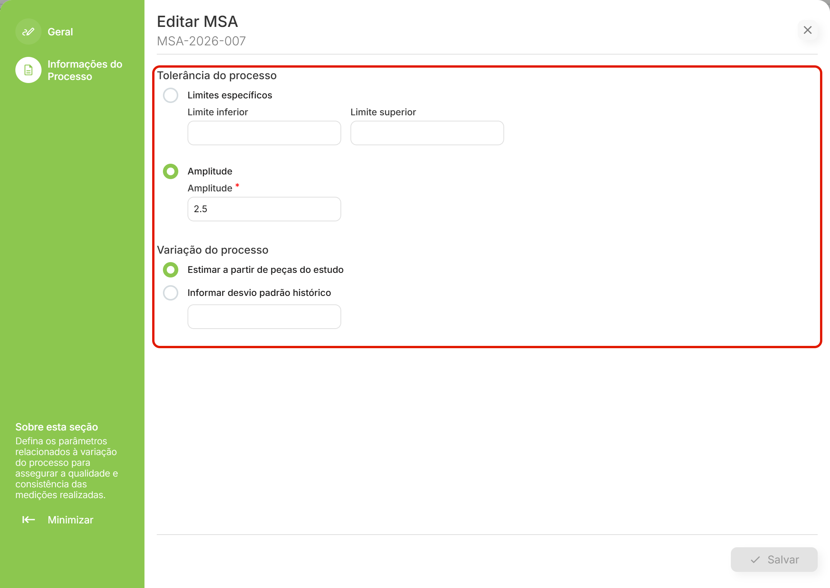Screen dimensions: 830x588
Task: Select the Limites específicos radio button
Action: pyautogui.click(x=171, y=95)
